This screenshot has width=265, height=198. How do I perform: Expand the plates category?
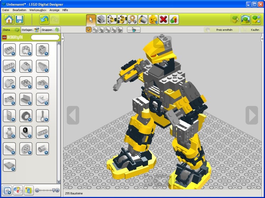[x=26, y=83]
